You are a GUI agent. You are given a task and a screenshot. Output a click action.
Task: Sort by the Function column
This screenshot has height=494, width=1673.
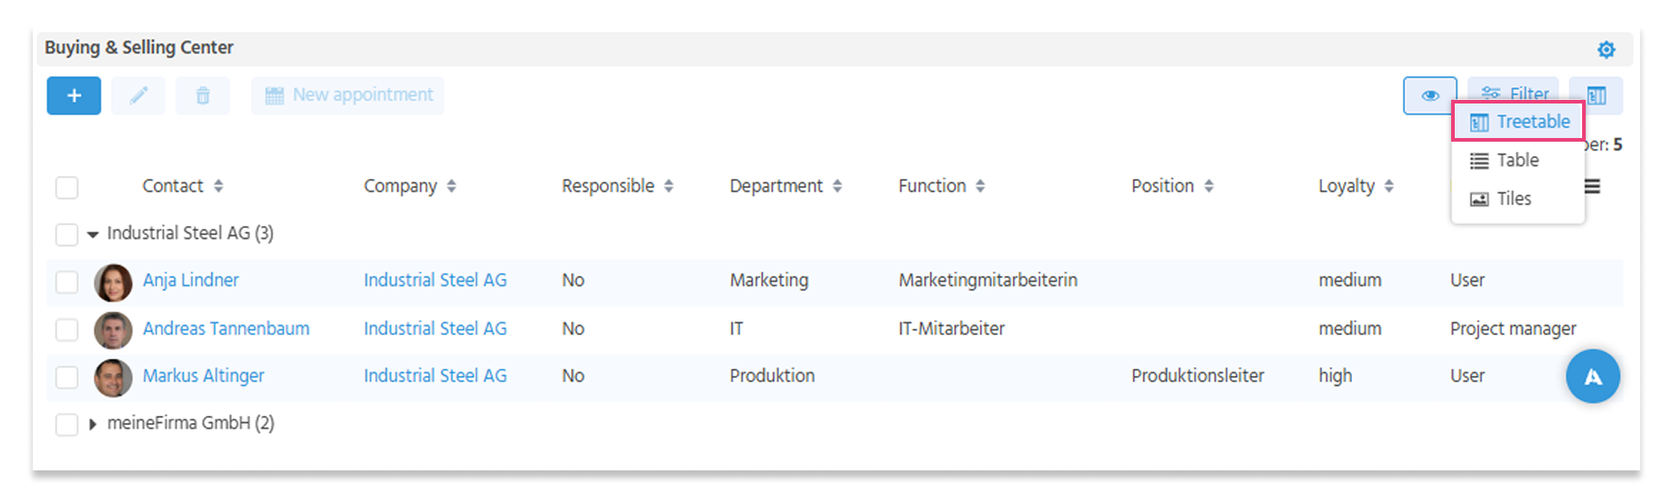click(942, 186)
